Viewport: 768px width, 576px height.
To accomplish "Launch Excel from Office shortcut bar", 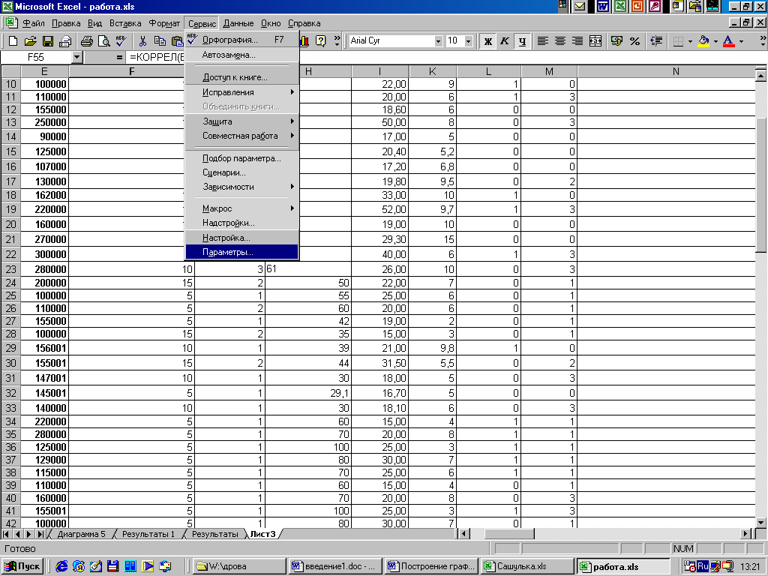I will (620, 6).
